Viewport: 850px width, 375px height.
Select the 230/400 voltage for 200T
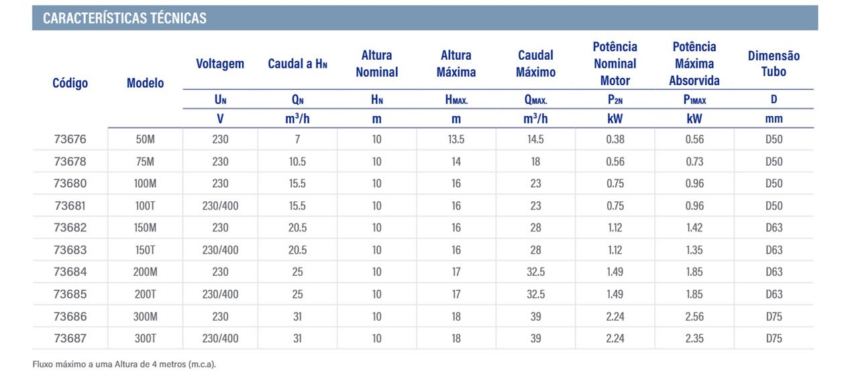(x=220, y=294)
